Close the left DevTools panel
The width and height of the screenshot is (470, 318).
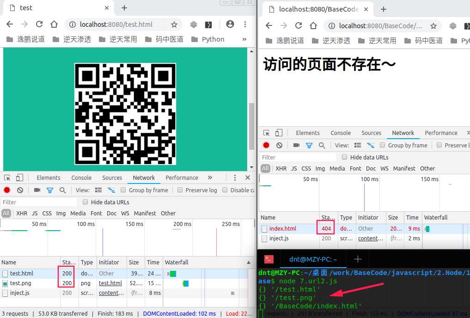[248, 178]
